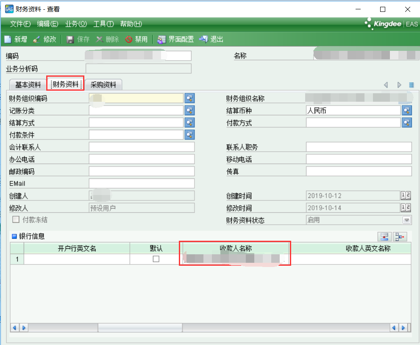Viewport: 420px width, 345px height.
Task: Open calendar picker for 创建时间
Action: coord(406,195)
